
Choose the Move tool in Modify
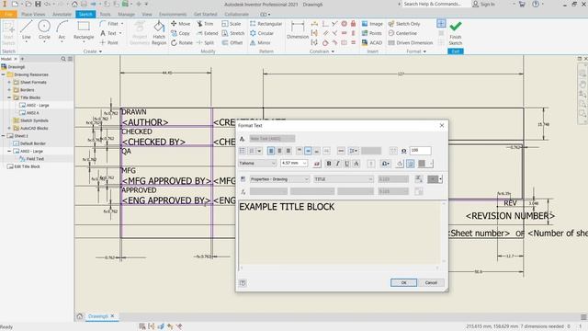tap(181, 24)
